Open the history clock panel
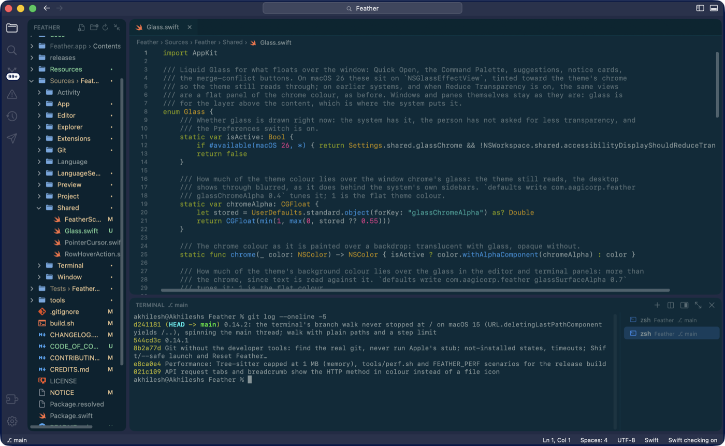This screenshot has height=446, width=725. tap(12, 117)
